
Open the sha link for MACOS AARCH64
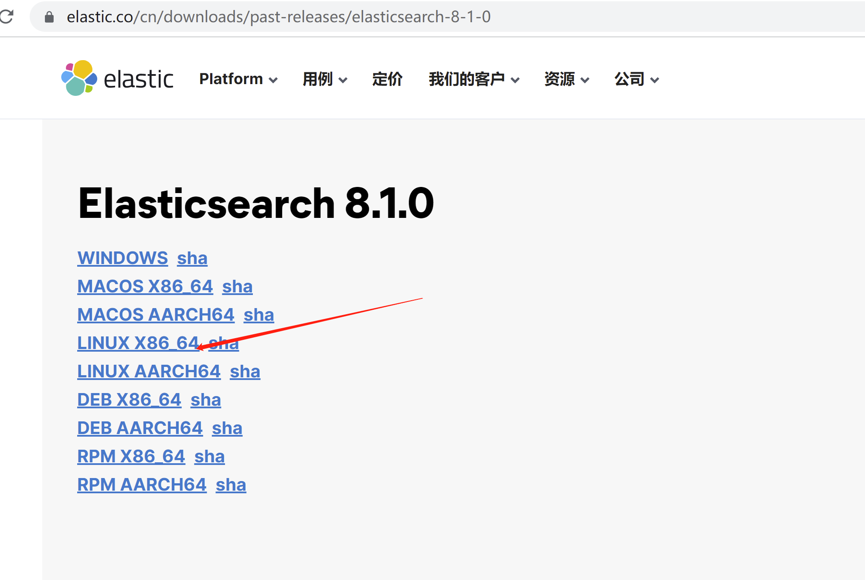[x=259, y=315]
